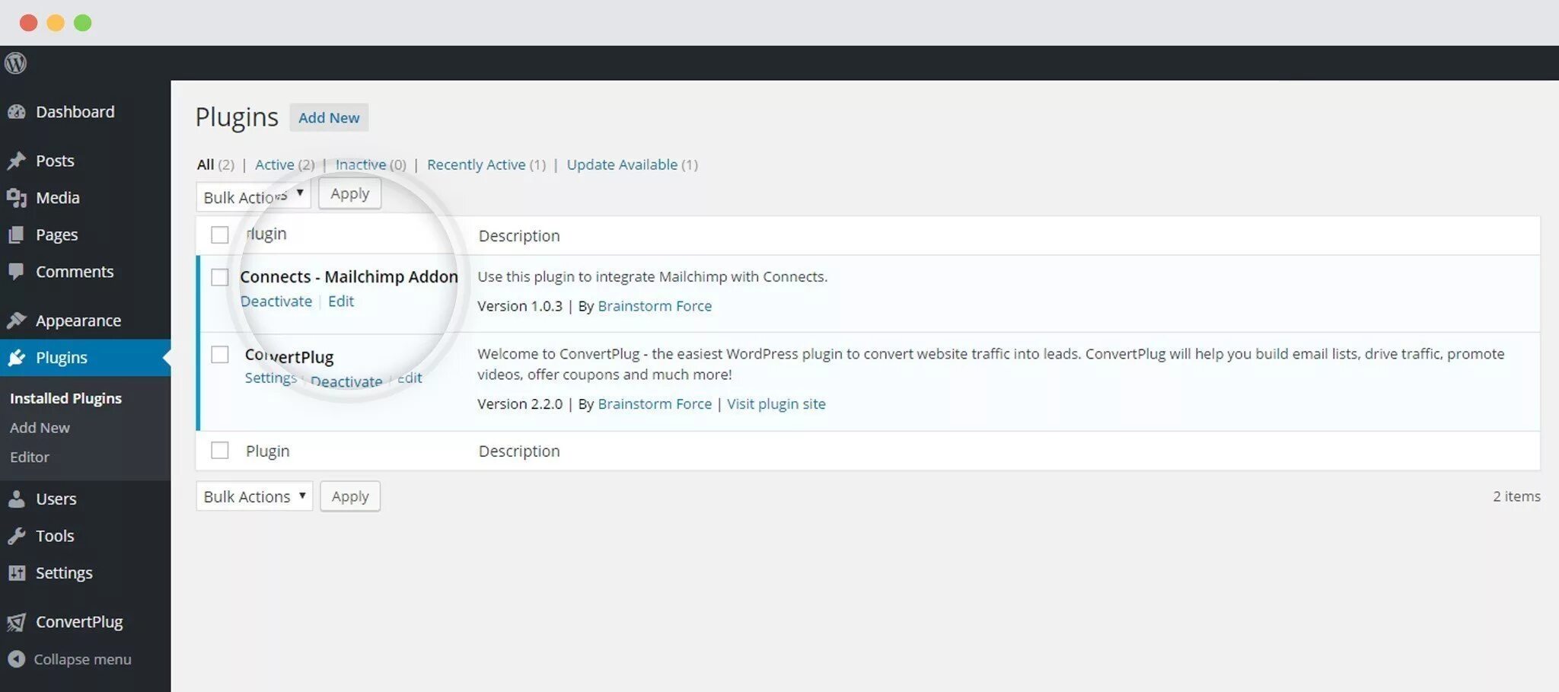This screenshot has height=692, width=1559.
Task: Deactivate the Connects - Mailchimp Addon plugin
Action: point(276,301)
